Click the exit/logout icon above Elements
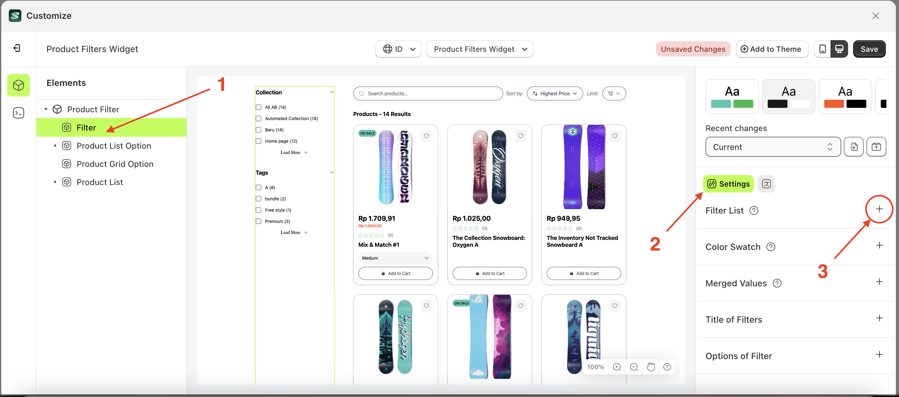 coord(16,48)
